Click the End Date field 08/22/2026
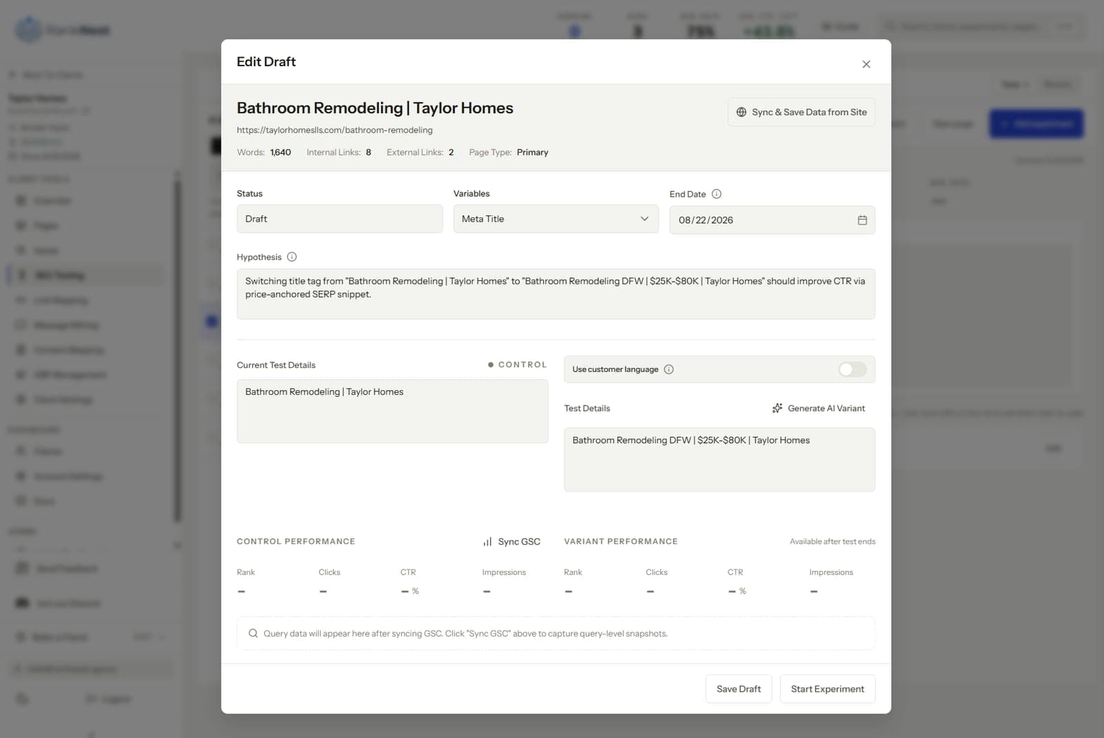The image size is (1104, 738). [771, 220]
